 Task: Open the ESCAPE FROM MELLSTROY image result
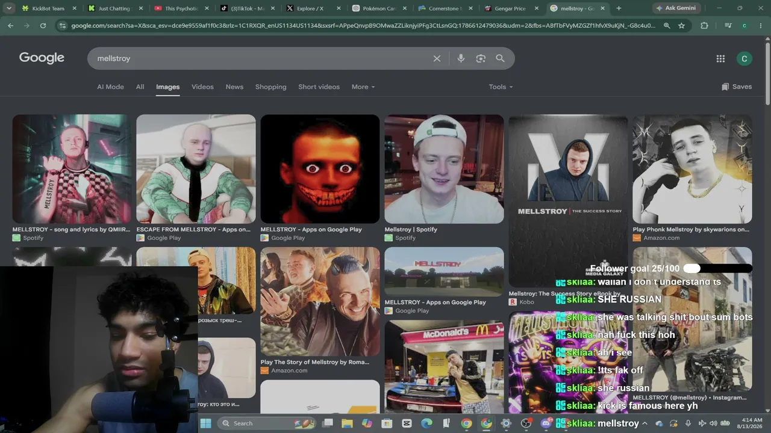pyautogui.click(x=196, y=169)
